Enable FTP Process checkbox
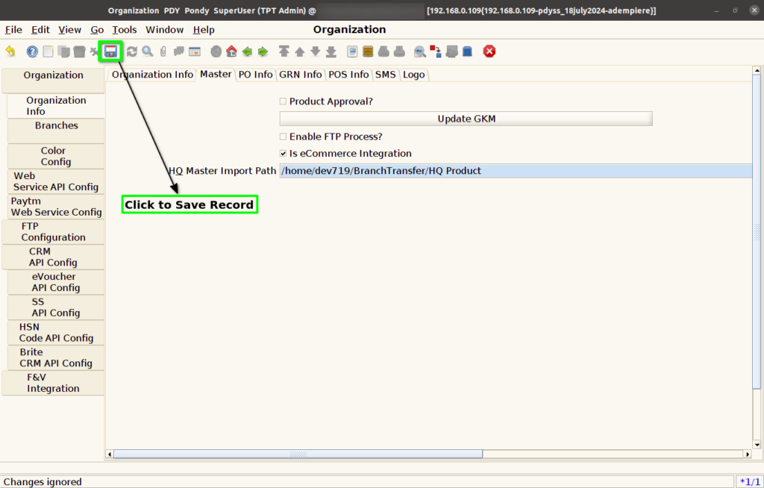The image size is (764, 488). tap(283, 137)
